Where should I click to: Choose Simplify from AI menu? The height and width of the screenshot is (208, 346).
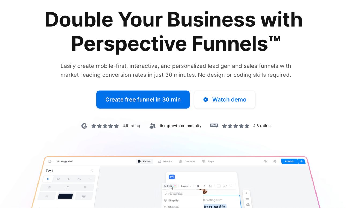click(x=171, y=201)
